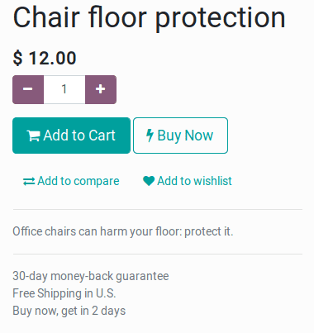Click the shopping cart icon
This screenshot has width=314, height=333.
33,136
